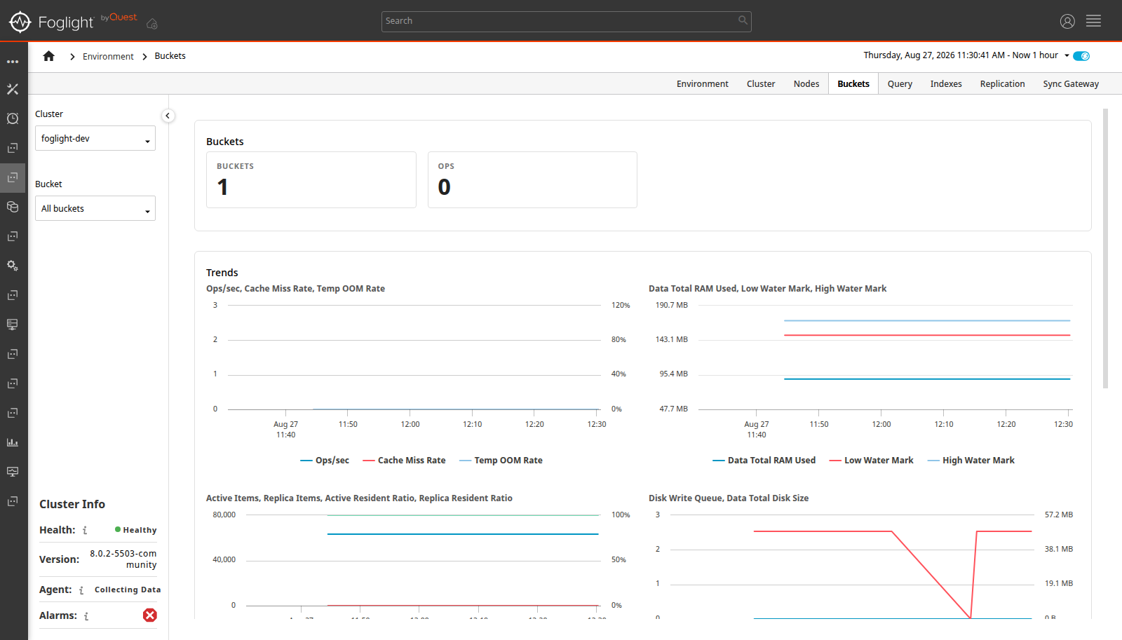Click the home icon in the breadcrumb
This screenshot has height=640, width=1122.
(48, 56)
